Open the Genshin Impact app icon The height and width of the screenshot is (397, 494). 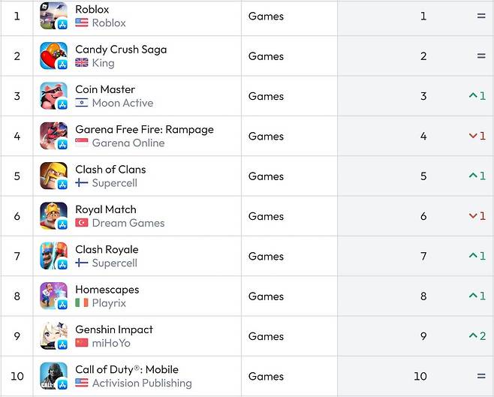[53, 335]
